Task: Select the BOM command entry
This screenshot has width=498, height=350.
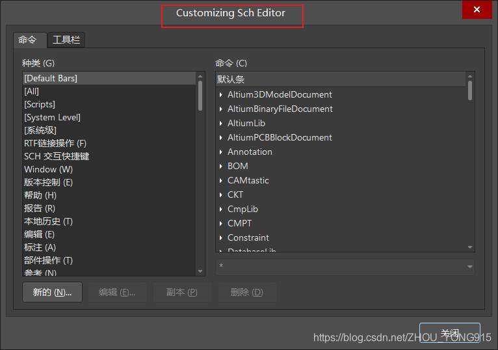Action: click(238, 167)
